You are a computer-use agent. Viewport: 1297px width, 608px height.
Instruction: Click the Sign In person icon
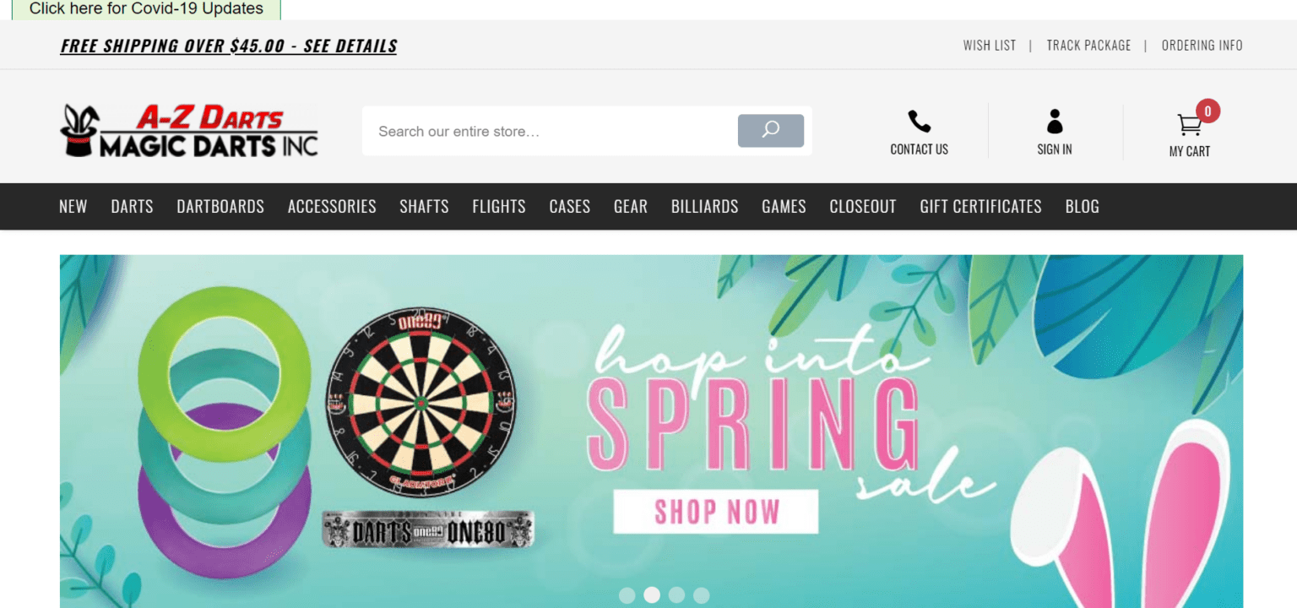pyautogui.click(x=1055, y=122)
